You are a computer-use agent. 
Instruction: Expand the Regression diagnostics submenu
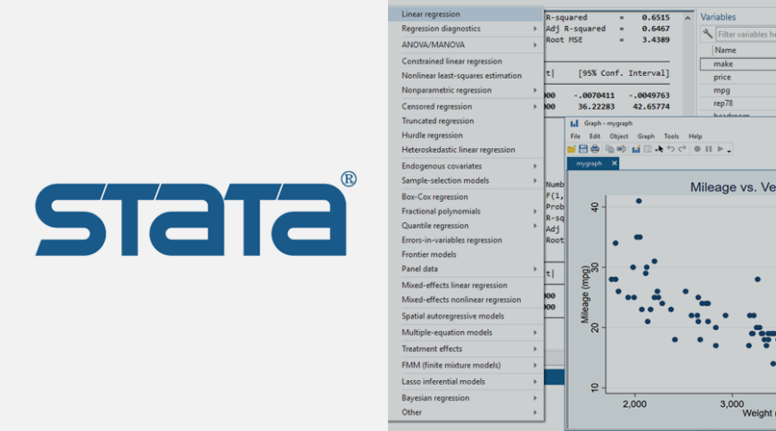pyautogui.click(x=466, y=29)
